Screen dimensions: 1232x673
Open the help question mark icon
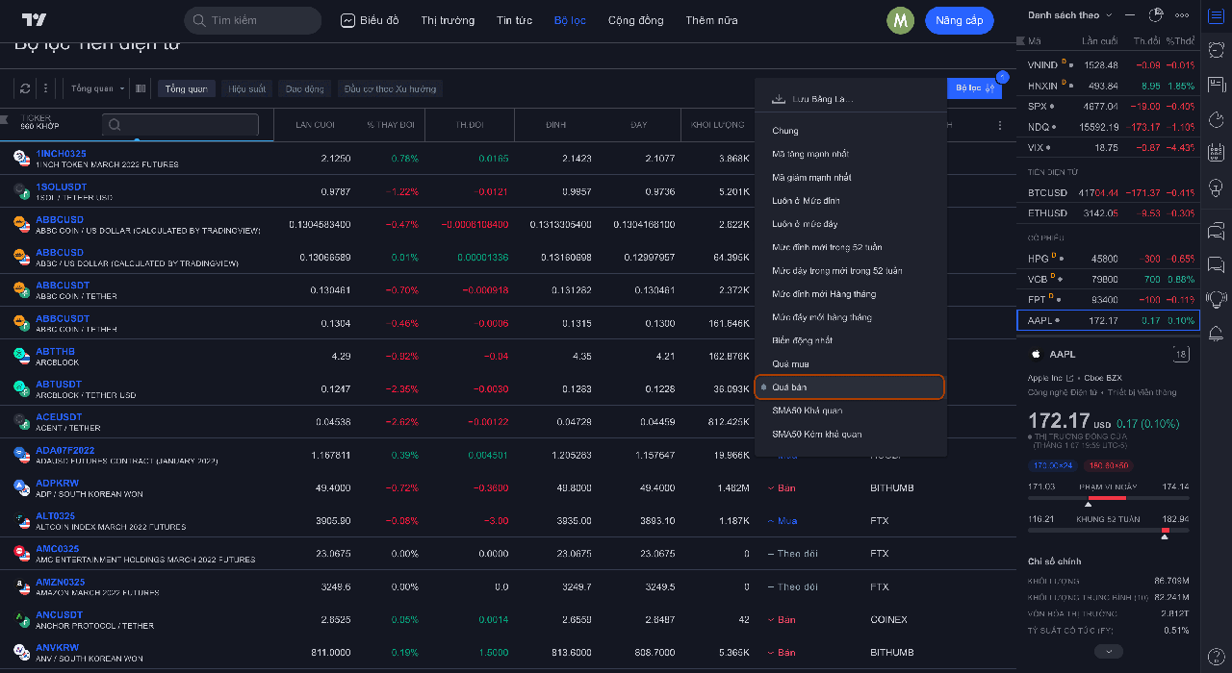pyautogui.click(x=1217, y=656)
